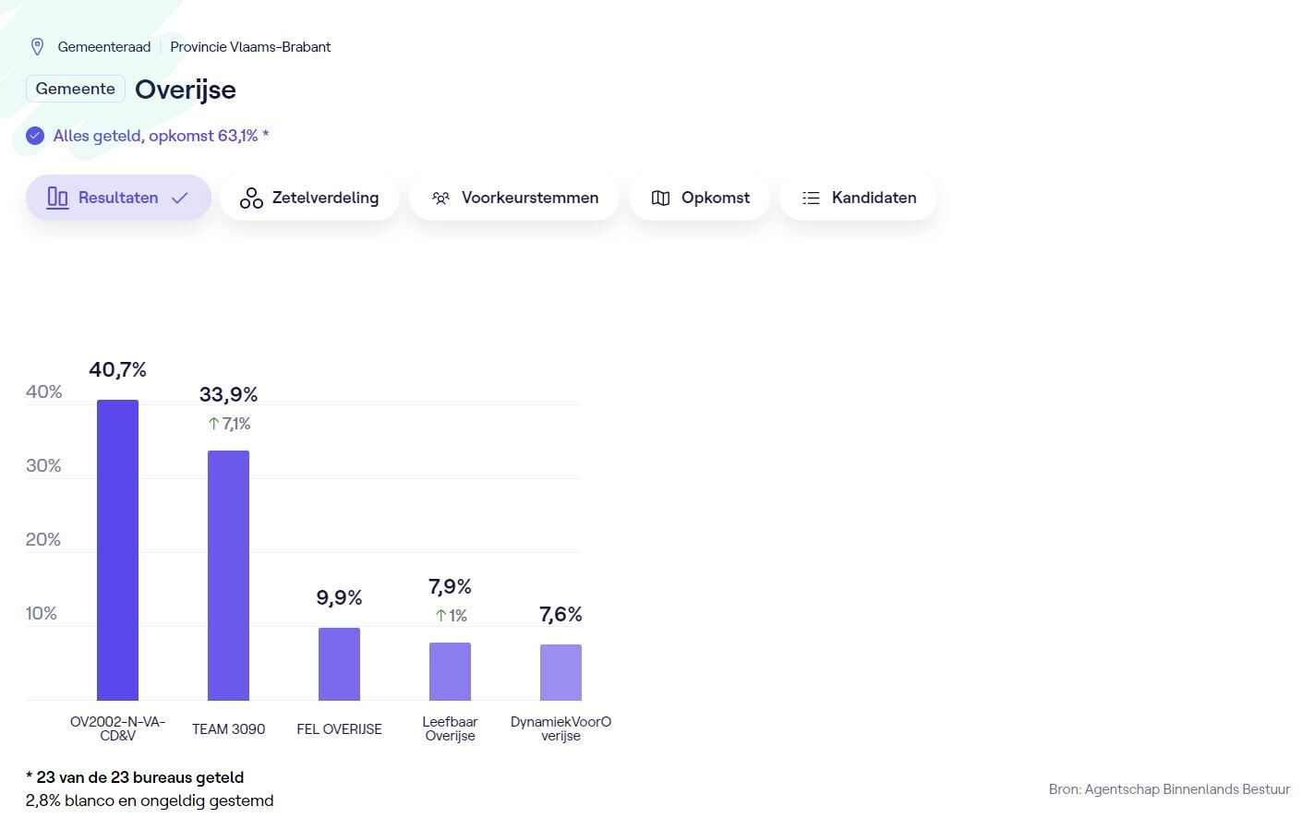The width and height of the screenshot is (1314, 830).
Task: Click the list icon for Kandidaten
Action: (811, 198)
